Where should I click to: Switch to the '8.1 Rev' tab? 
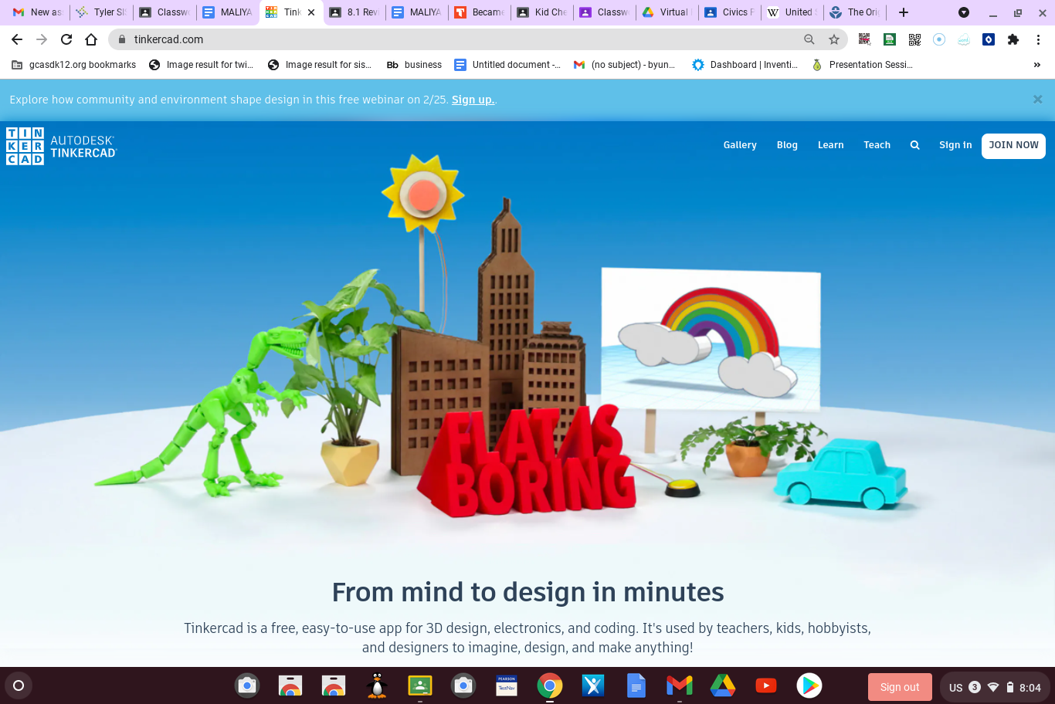click(x=354, y=12)
